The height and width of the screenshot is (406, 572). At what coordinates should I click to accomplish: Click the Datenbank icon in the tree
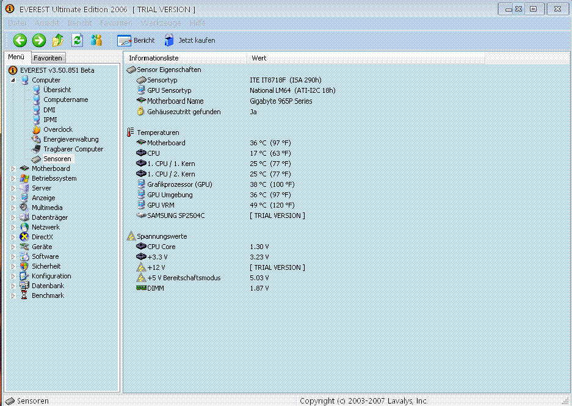[x=24, y=286]
